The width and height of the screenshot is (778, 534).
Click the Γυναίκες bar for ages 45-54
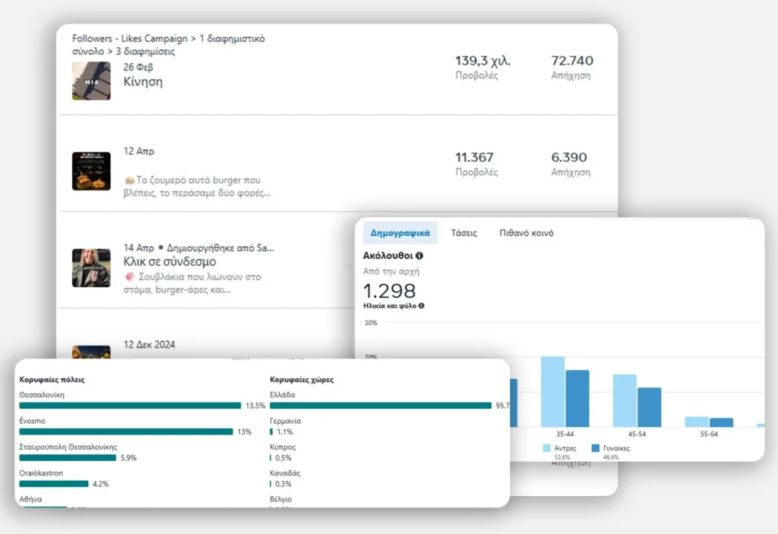(x=649, y=407)
